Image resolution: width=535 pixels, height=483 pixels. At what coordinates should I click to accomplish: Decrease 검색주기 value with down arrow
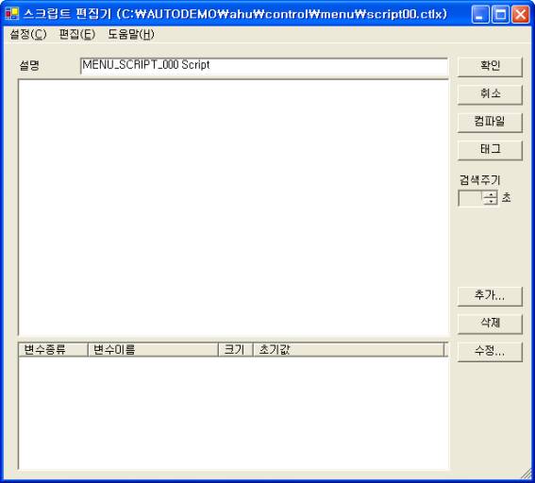(x=491, y=202)
